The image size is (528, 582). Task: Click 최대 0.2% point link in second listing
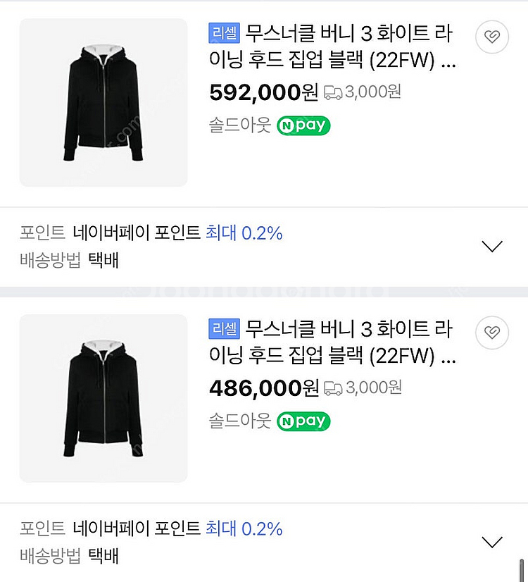(244, 528)
